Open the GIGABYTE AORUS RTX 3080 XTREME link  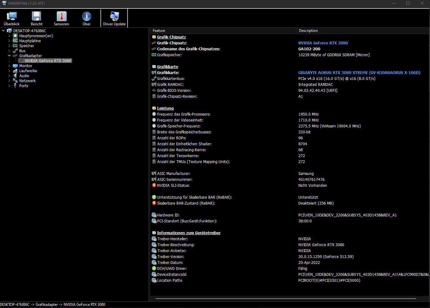(359, 73)
